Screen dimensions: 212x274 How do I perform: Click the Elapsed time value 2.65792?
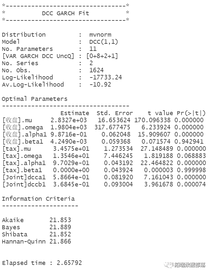69,263
